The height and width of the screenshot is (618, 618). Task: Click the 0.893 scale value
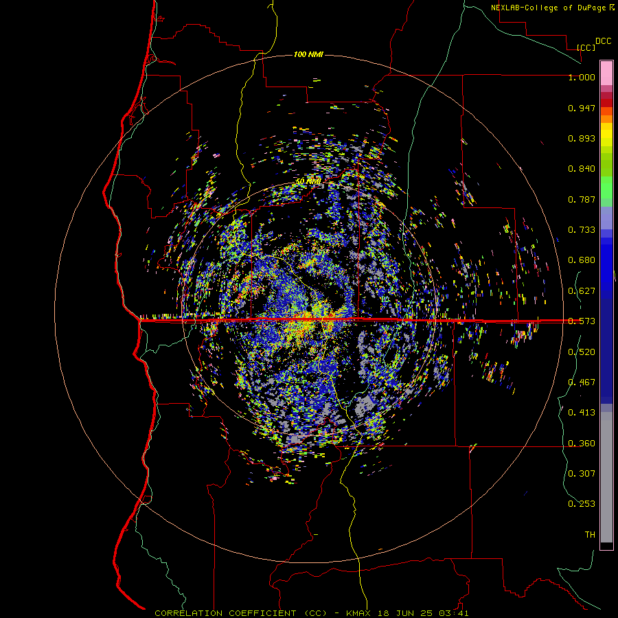[x=582, y=138]
